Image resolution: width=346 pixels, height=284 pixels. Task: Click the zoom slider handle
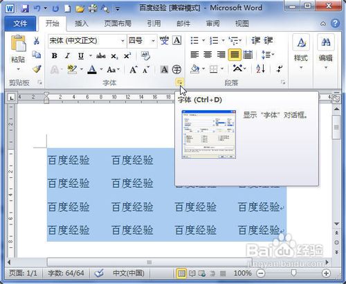click(293, 273)
